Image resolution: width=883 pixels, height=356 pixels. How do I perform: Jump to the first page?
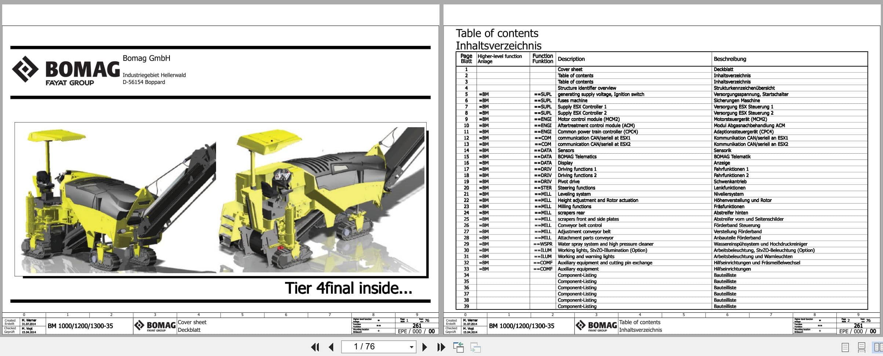(315, 346)
